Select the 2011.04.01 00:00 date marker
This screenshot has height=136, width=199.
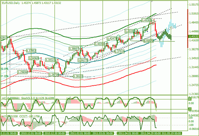(x=128, y=133)
